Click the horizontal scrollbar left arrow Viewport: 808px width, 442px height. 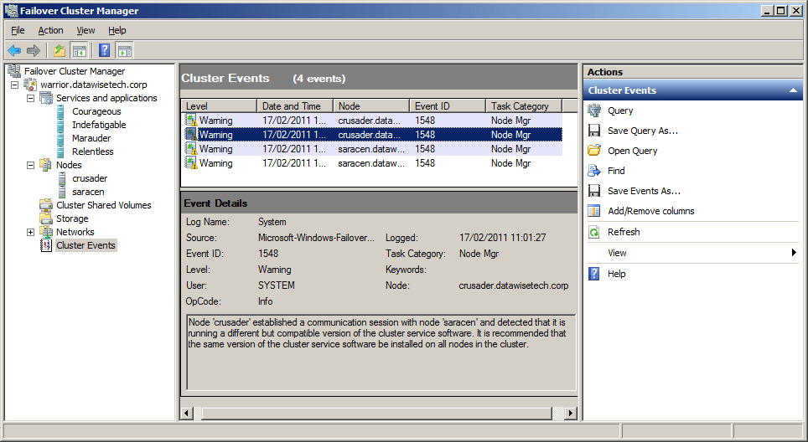187,413
